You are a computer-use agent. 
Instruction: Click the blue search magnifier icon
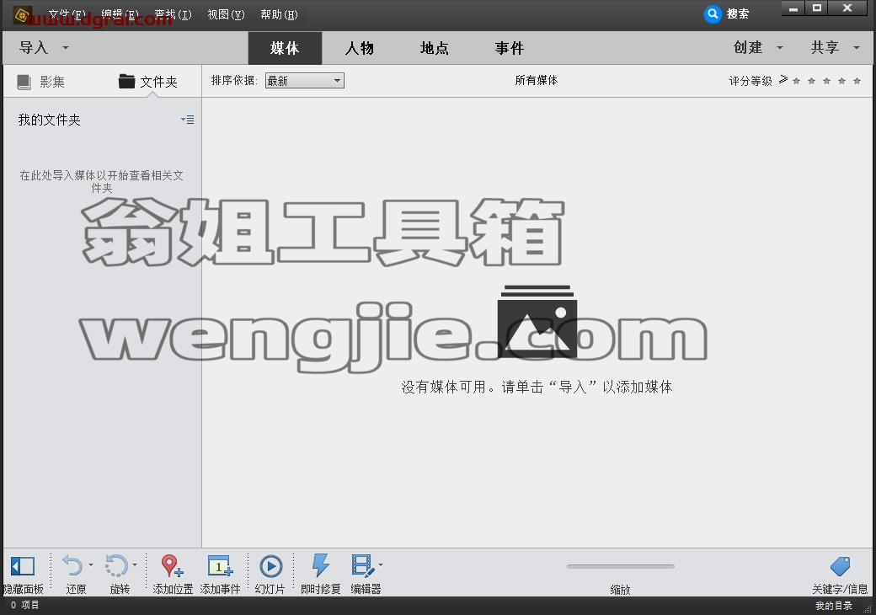point(713,14)
